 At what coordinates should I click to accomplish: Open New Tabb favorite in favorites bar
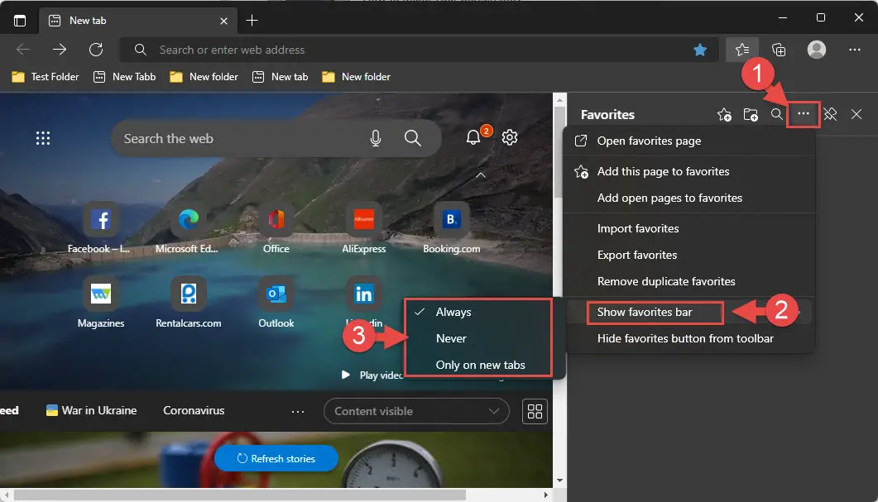(124, 77)
